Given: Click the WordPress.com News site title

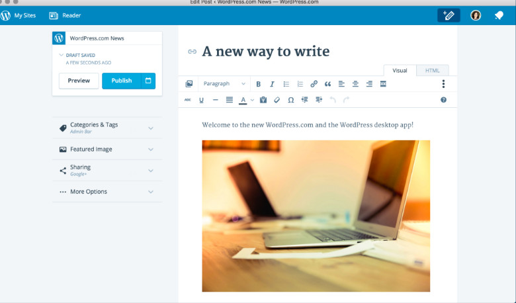Looking at the screenshot, I should click(x=97, y=38).
